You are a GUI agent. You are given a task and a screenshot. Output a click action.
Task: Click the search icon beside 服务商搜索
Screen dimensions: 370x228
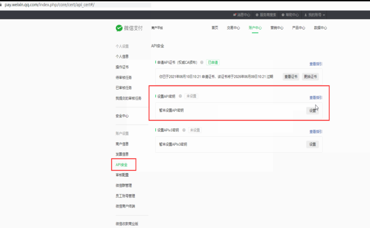point(257,15)
